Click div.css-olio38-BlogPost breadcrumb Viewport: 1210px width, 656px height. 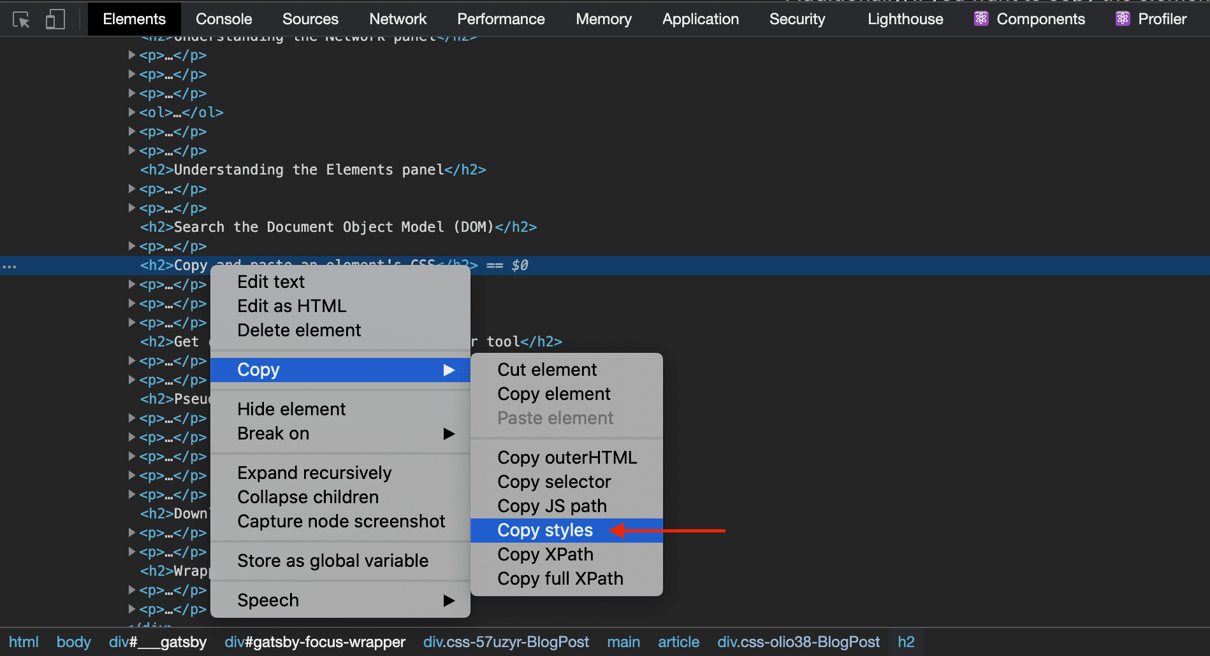tap(798, 642)
